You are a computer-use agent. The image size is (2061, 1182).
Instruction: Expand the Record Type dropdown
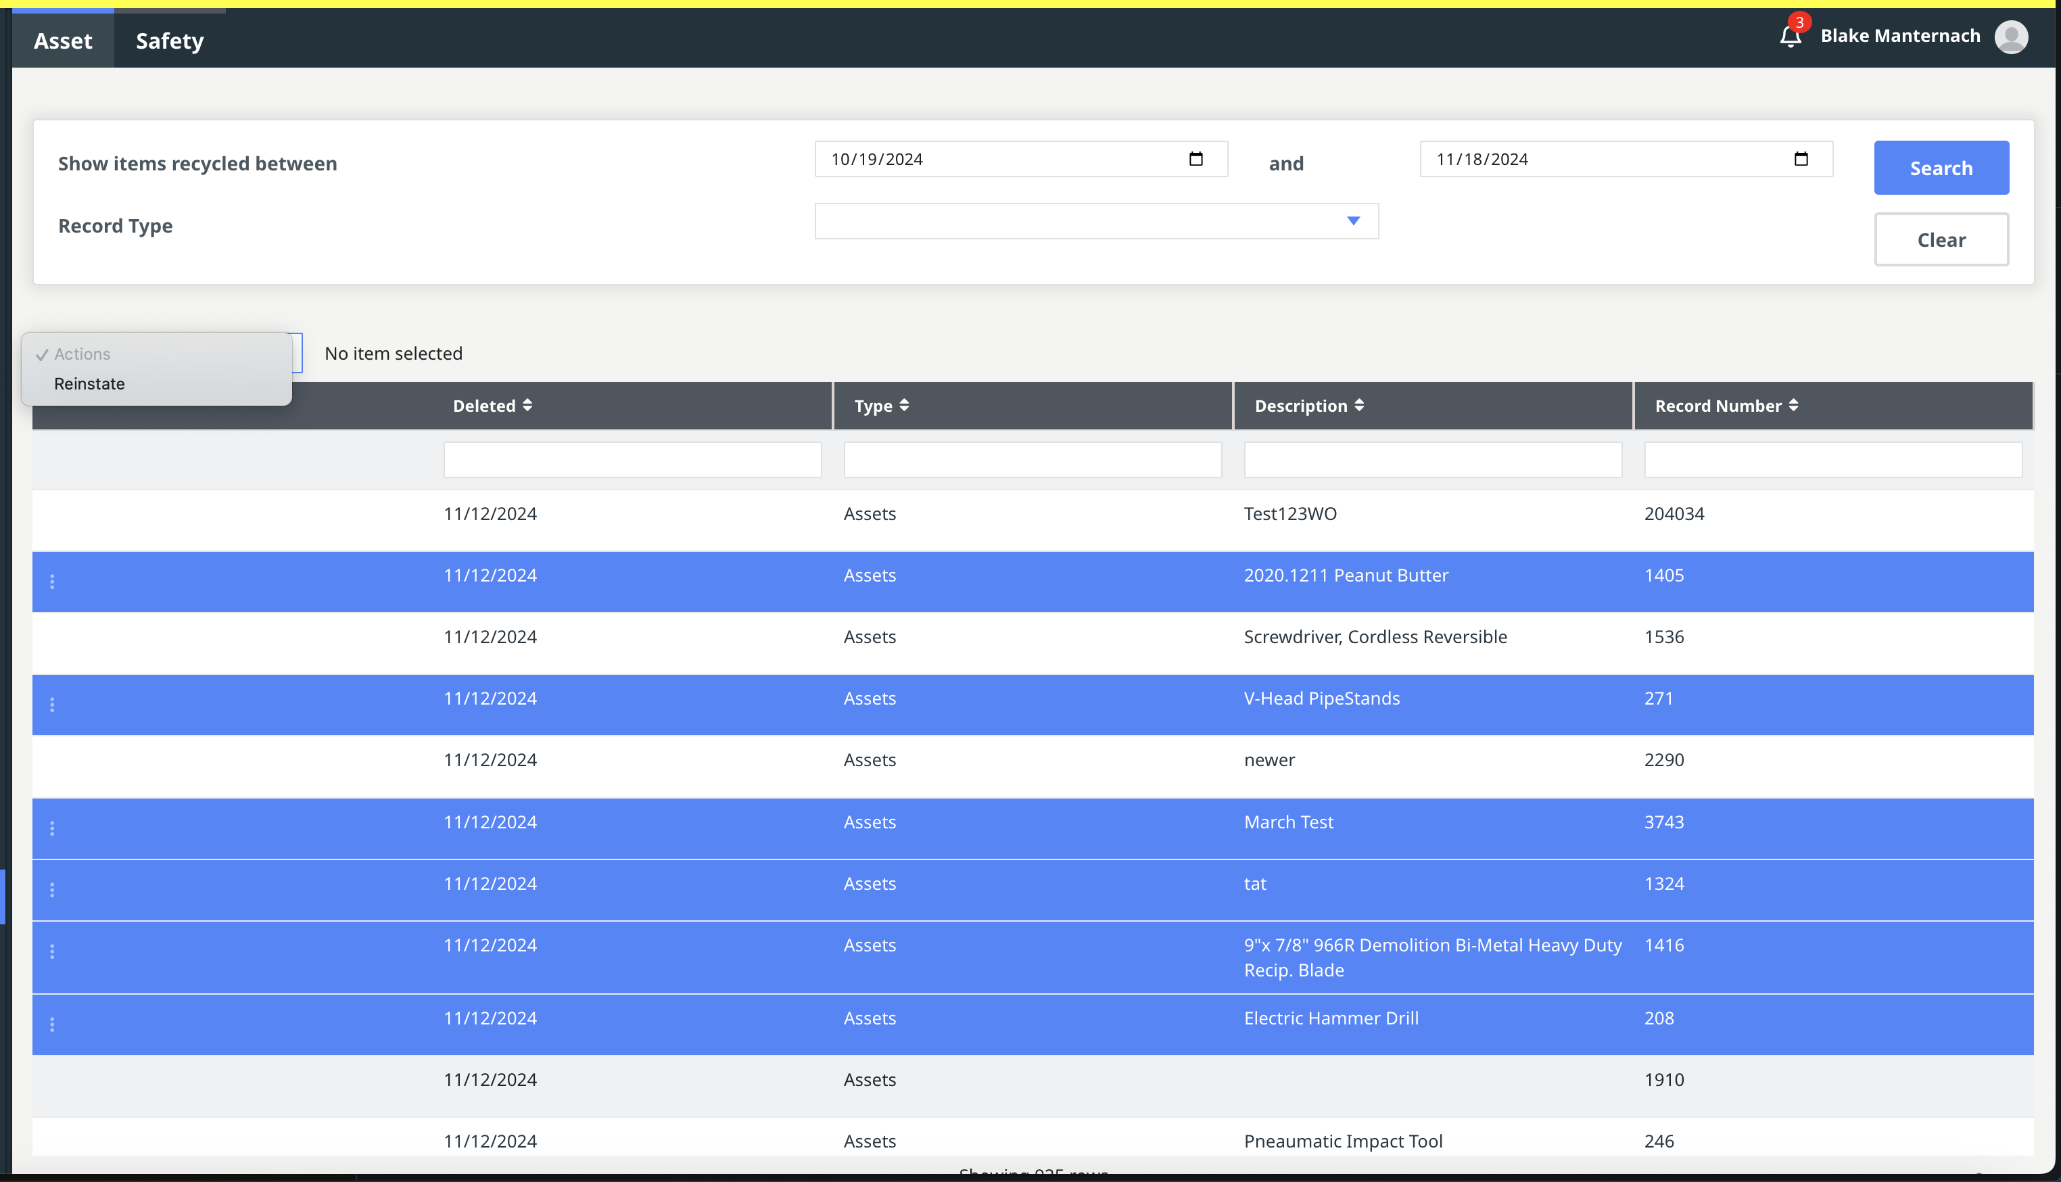point(1352,220)
